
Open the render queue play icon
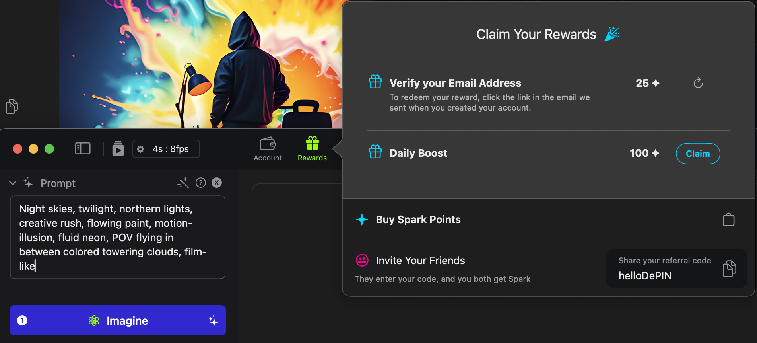(x=118, y=149)
